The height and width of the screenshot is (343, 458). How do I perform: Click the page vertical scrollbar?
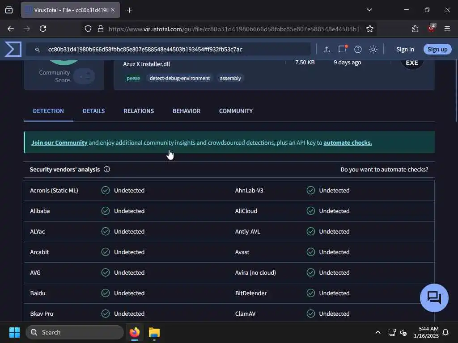456,90
